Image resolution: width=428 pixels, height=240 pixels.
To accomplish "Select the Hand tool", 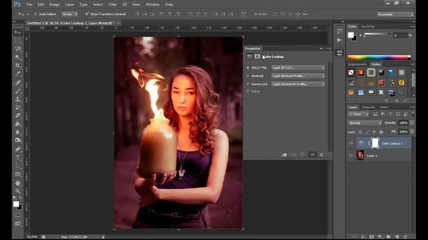I will tap(18, 183).
